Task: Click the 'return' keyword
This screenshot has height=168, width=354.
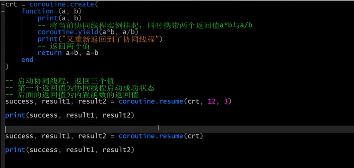Action: [49, 53]
